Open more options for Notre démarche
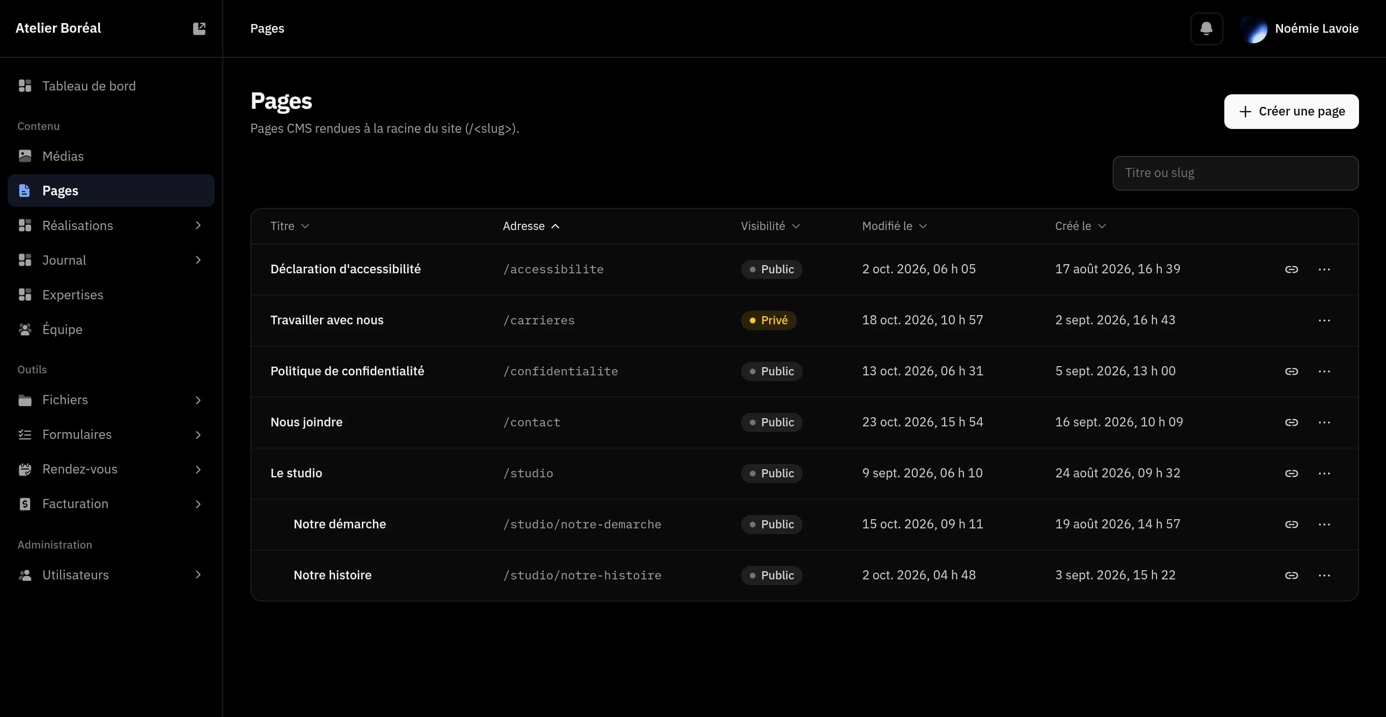Image resolution: width=1386 pixels, height=717 pixels. [1324, 525]
